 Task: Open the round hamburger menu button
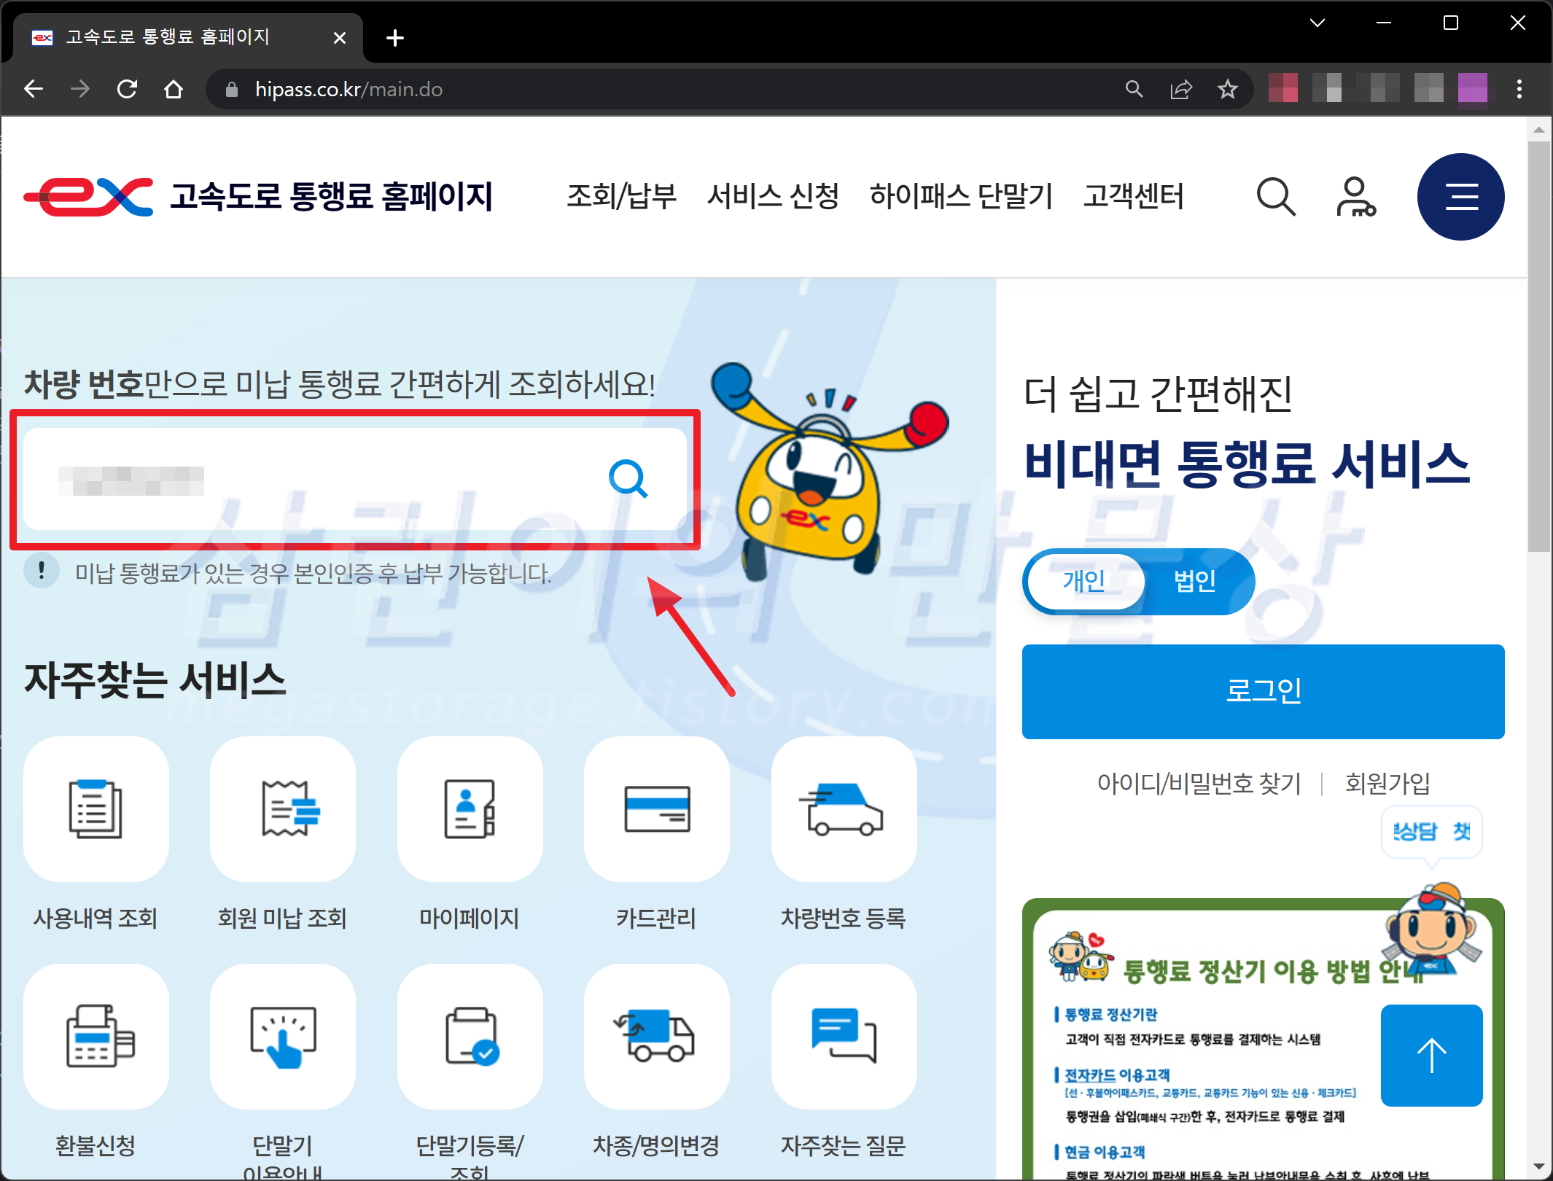(x=1460, y=197)
